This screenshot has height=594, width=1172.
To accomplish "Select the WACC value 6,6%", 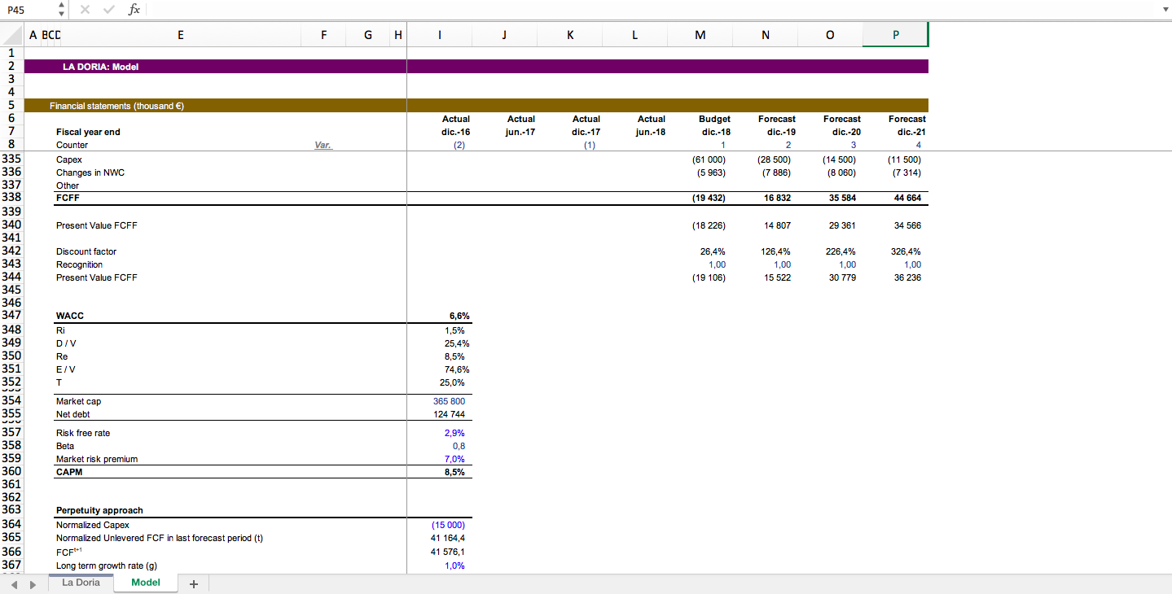I will (459, 316).
